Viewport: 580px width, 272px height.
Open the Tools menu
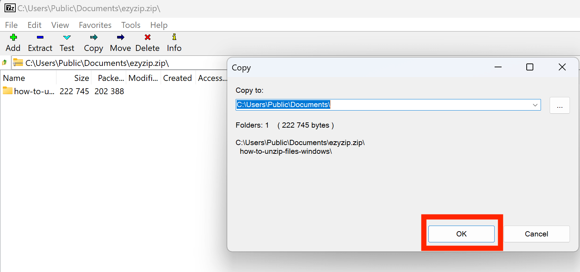pos(131,25)
